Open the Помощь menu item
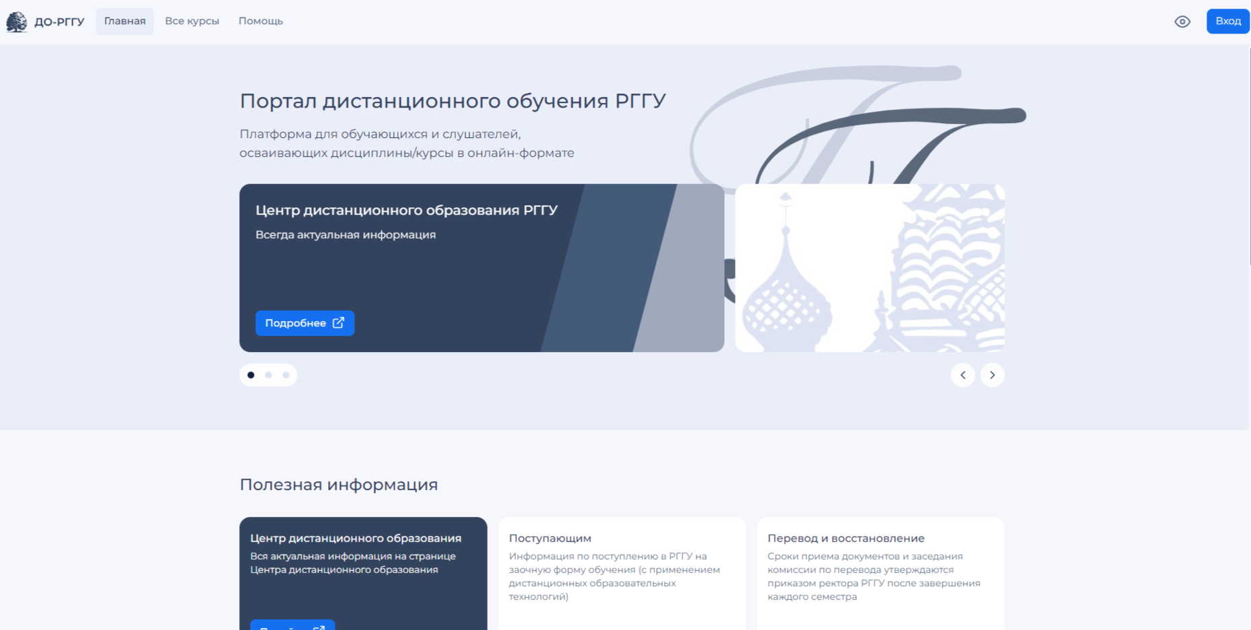This screenshot has width=1251, height=630. tap(261, 22)
